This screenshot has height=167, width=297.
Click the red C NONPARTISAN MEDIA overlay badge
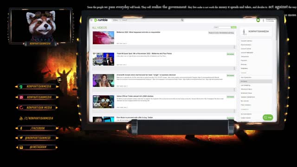click(37, 108)
